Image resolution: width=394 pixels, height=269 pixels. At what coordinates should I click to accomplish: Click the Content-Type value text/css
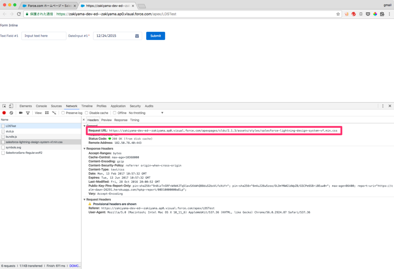click(x=117, y=170)
